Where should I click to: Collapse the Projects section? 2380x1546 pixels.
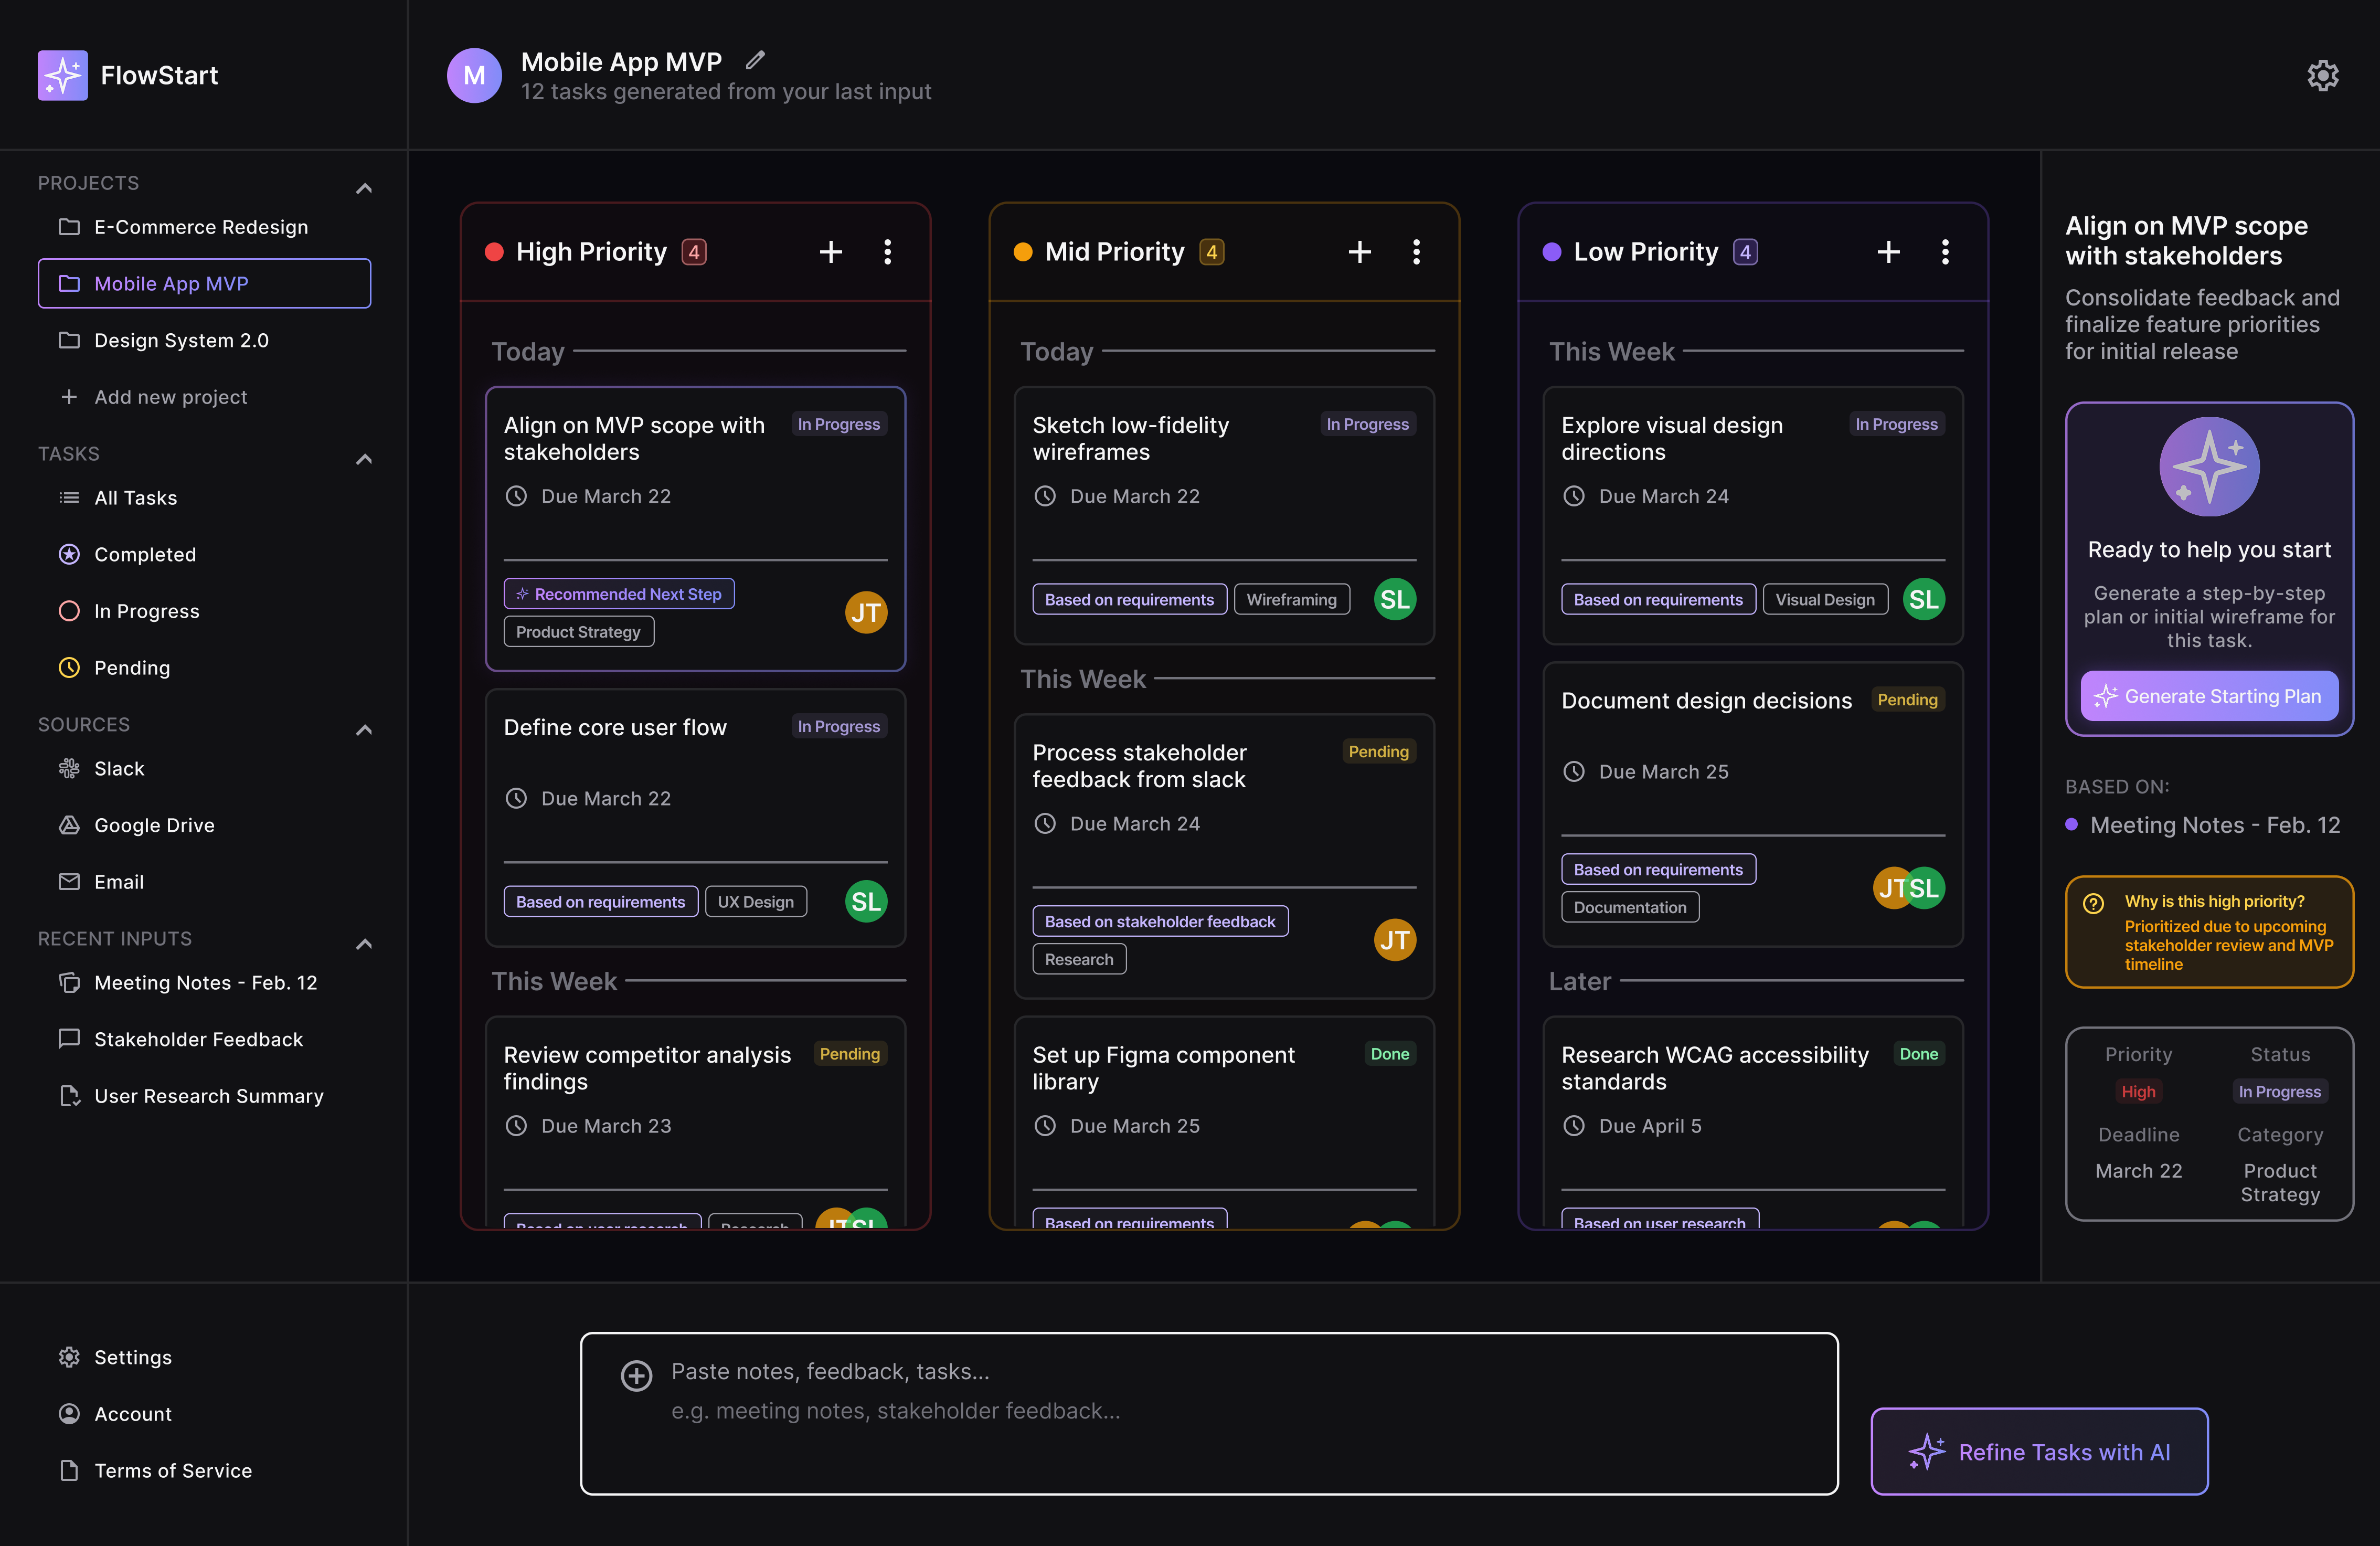coord(364,188)
